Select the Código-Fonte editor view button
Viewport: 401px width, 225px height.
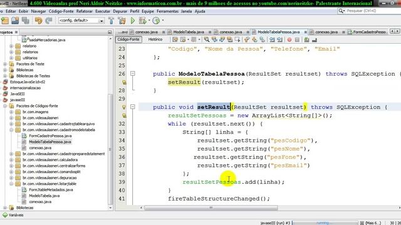tap(128, 39)
